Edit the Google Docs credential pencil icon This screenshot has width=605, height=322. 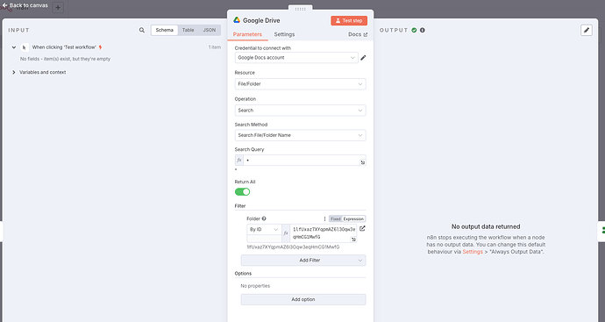363,58
